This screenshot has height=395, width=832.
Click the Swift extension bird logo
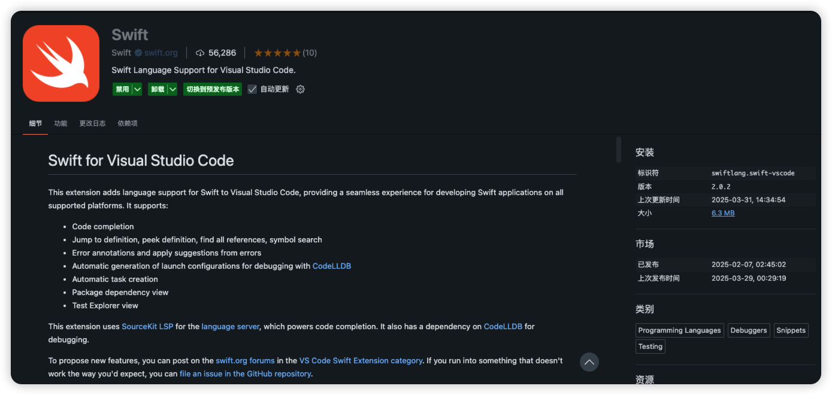[60, 63]
